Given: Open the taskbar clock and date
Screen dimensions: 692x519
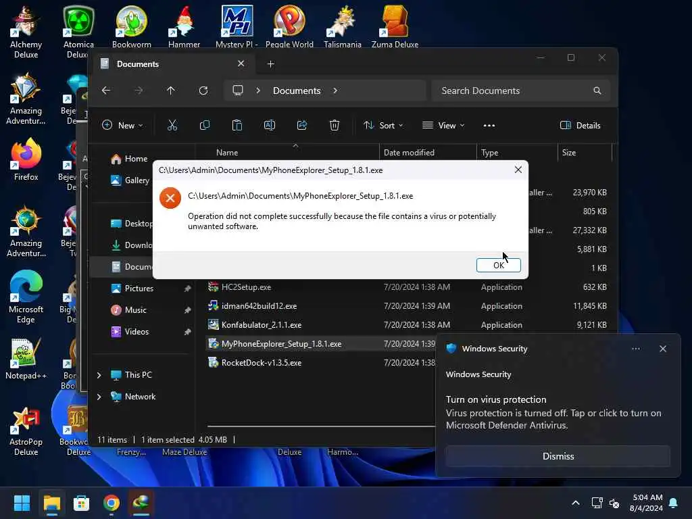Looking at the screenshot, I should [647, 503].
